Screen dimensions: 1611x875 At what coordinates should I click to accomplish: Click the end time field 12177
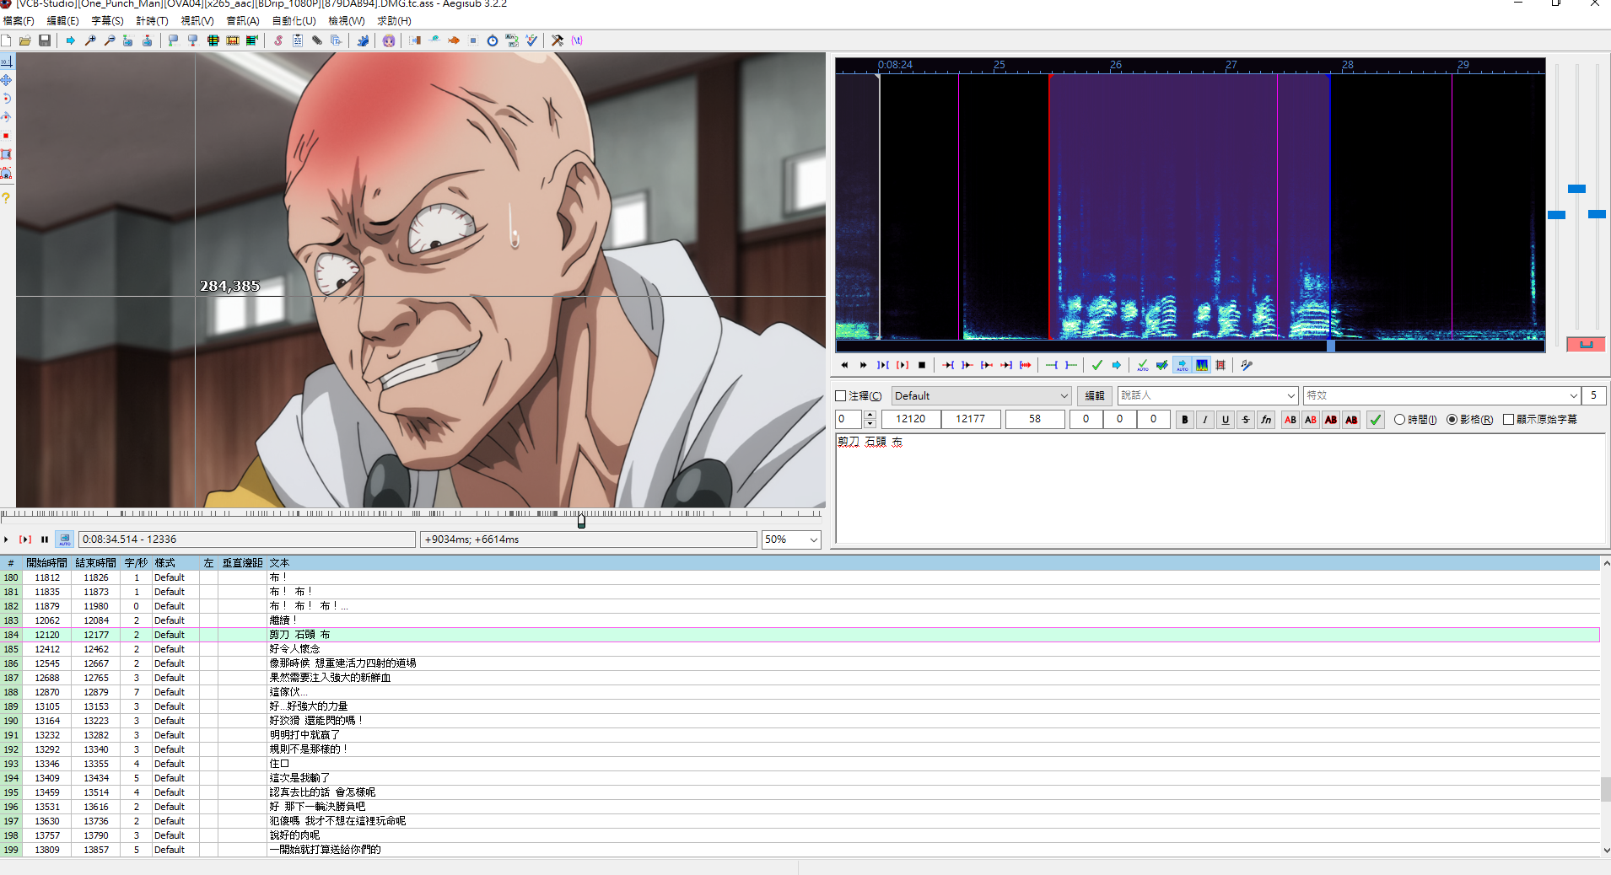[x=971, y=419]
